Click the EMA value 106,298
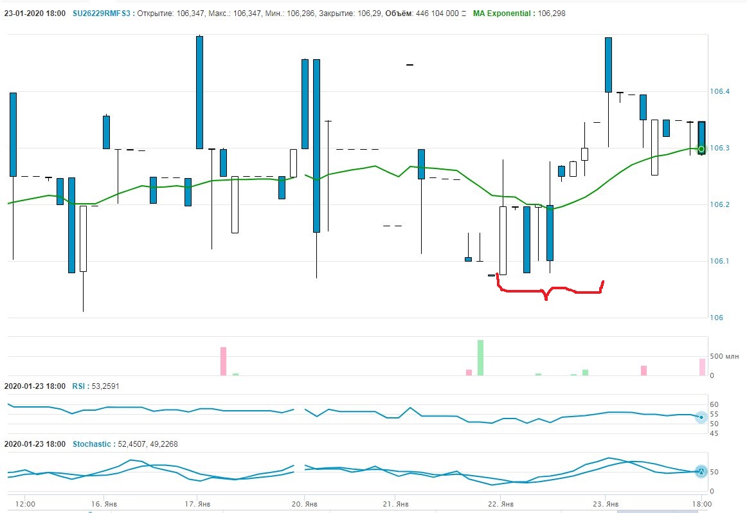The width and height of the screenshot is (747, 513). click(x=552, y=14)
